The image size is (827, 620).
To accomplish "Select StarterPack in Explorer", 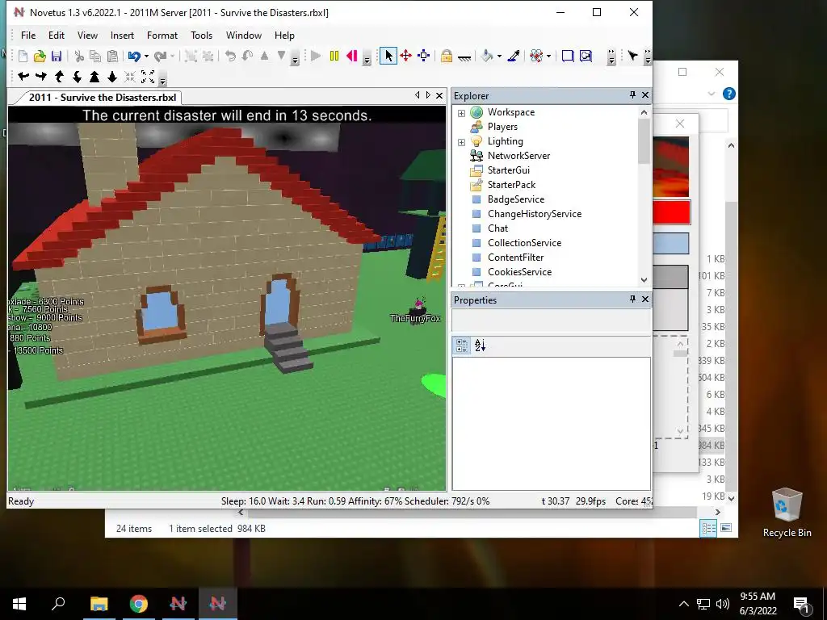I will point(511,185).
